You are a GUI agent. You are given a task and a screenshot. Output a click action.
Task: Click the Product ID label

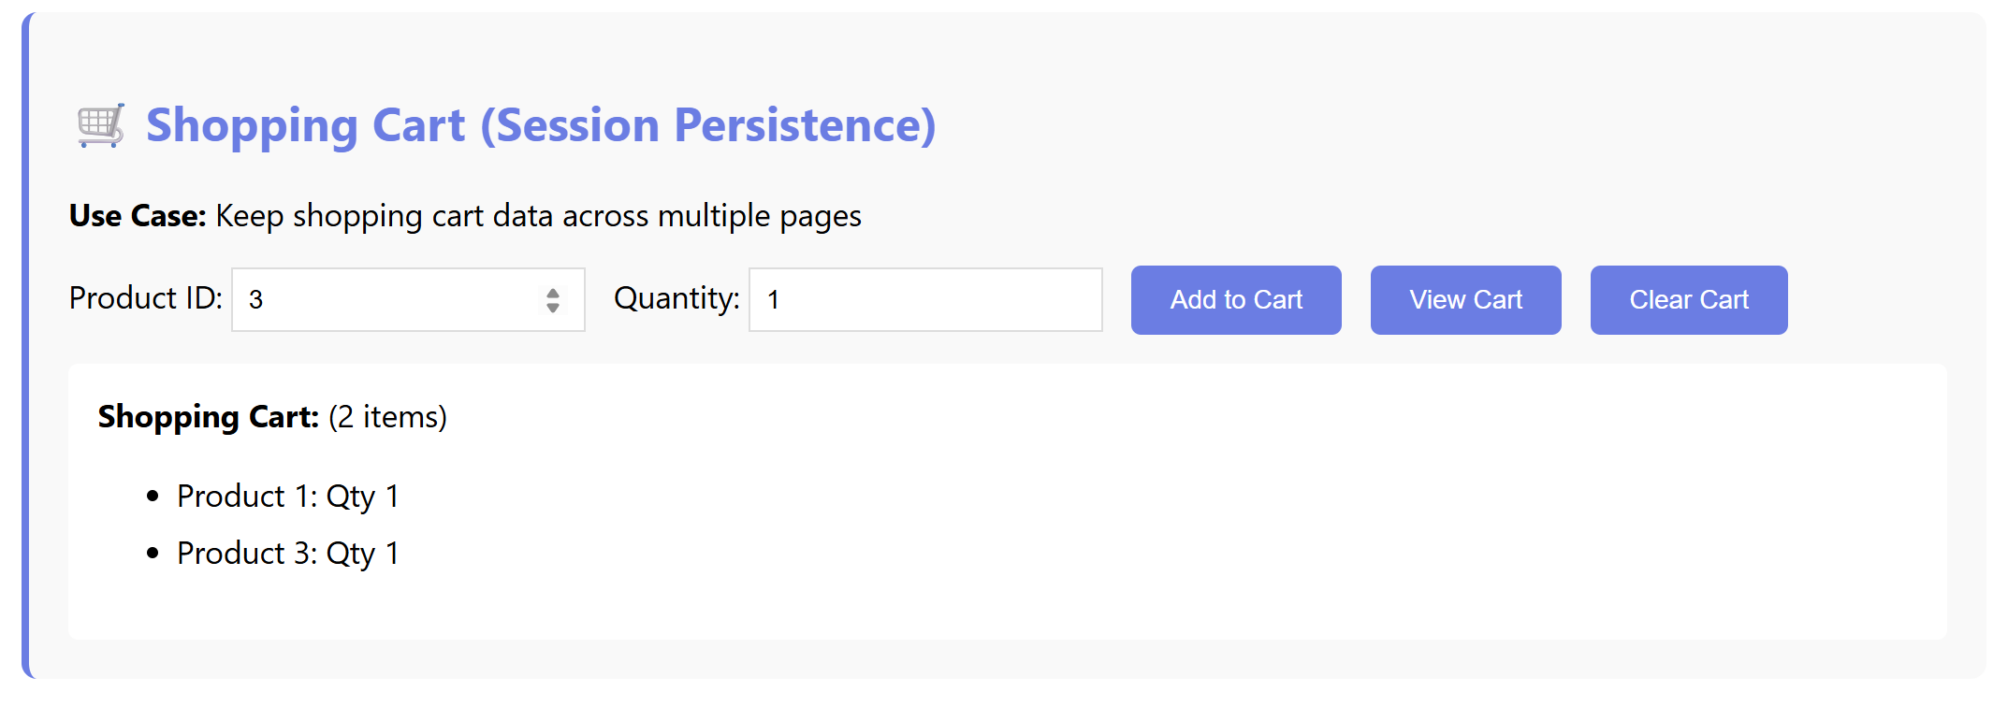[146, 298]
